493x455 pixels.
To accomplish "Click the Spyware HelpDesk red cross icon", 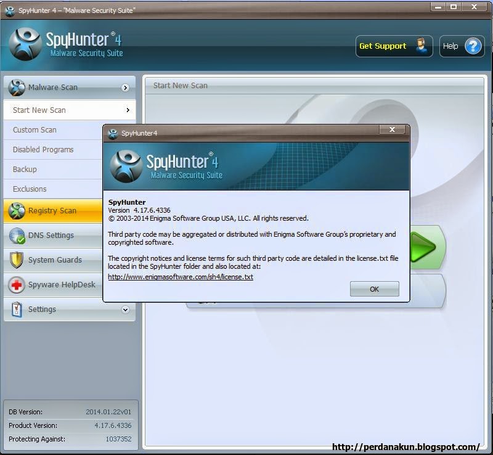I will [17, 285].
